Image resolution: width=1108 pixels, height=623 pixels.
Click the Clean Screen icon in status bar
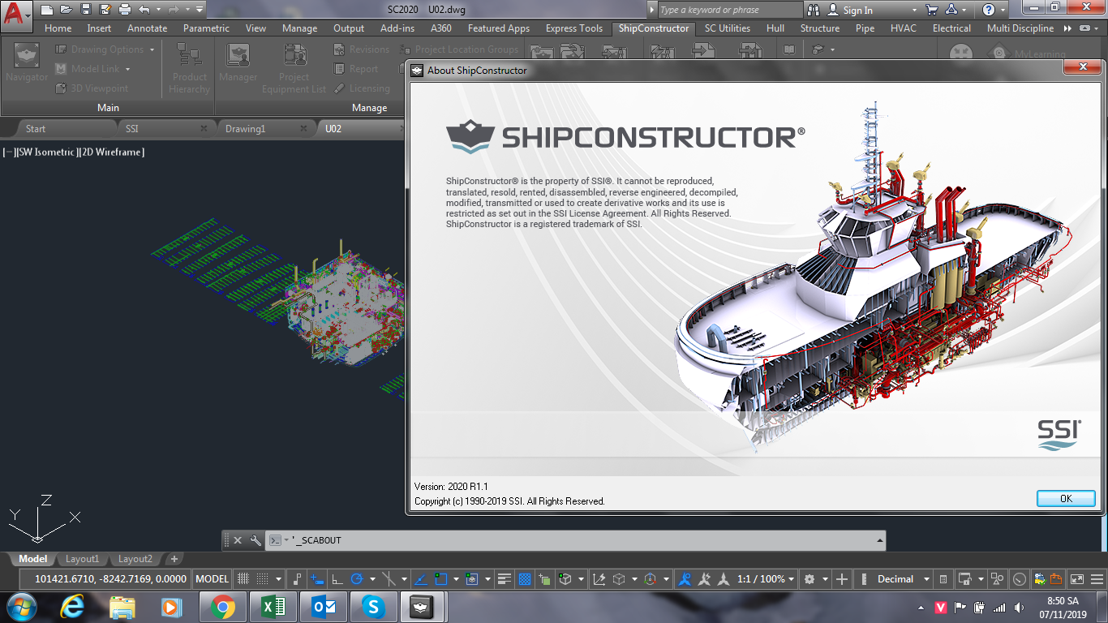click(x=1077, y=579)
